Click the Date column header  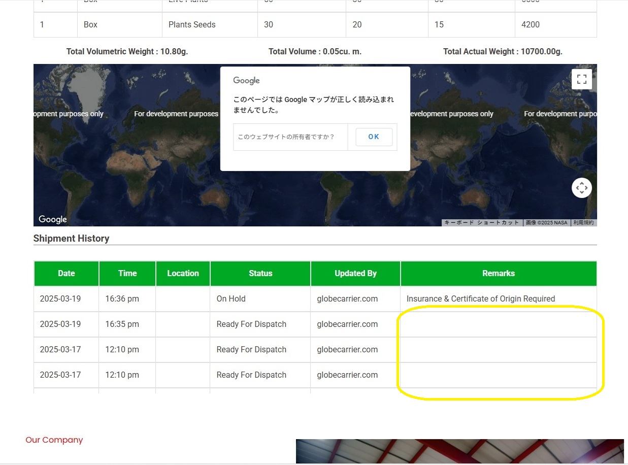[67, 274]
